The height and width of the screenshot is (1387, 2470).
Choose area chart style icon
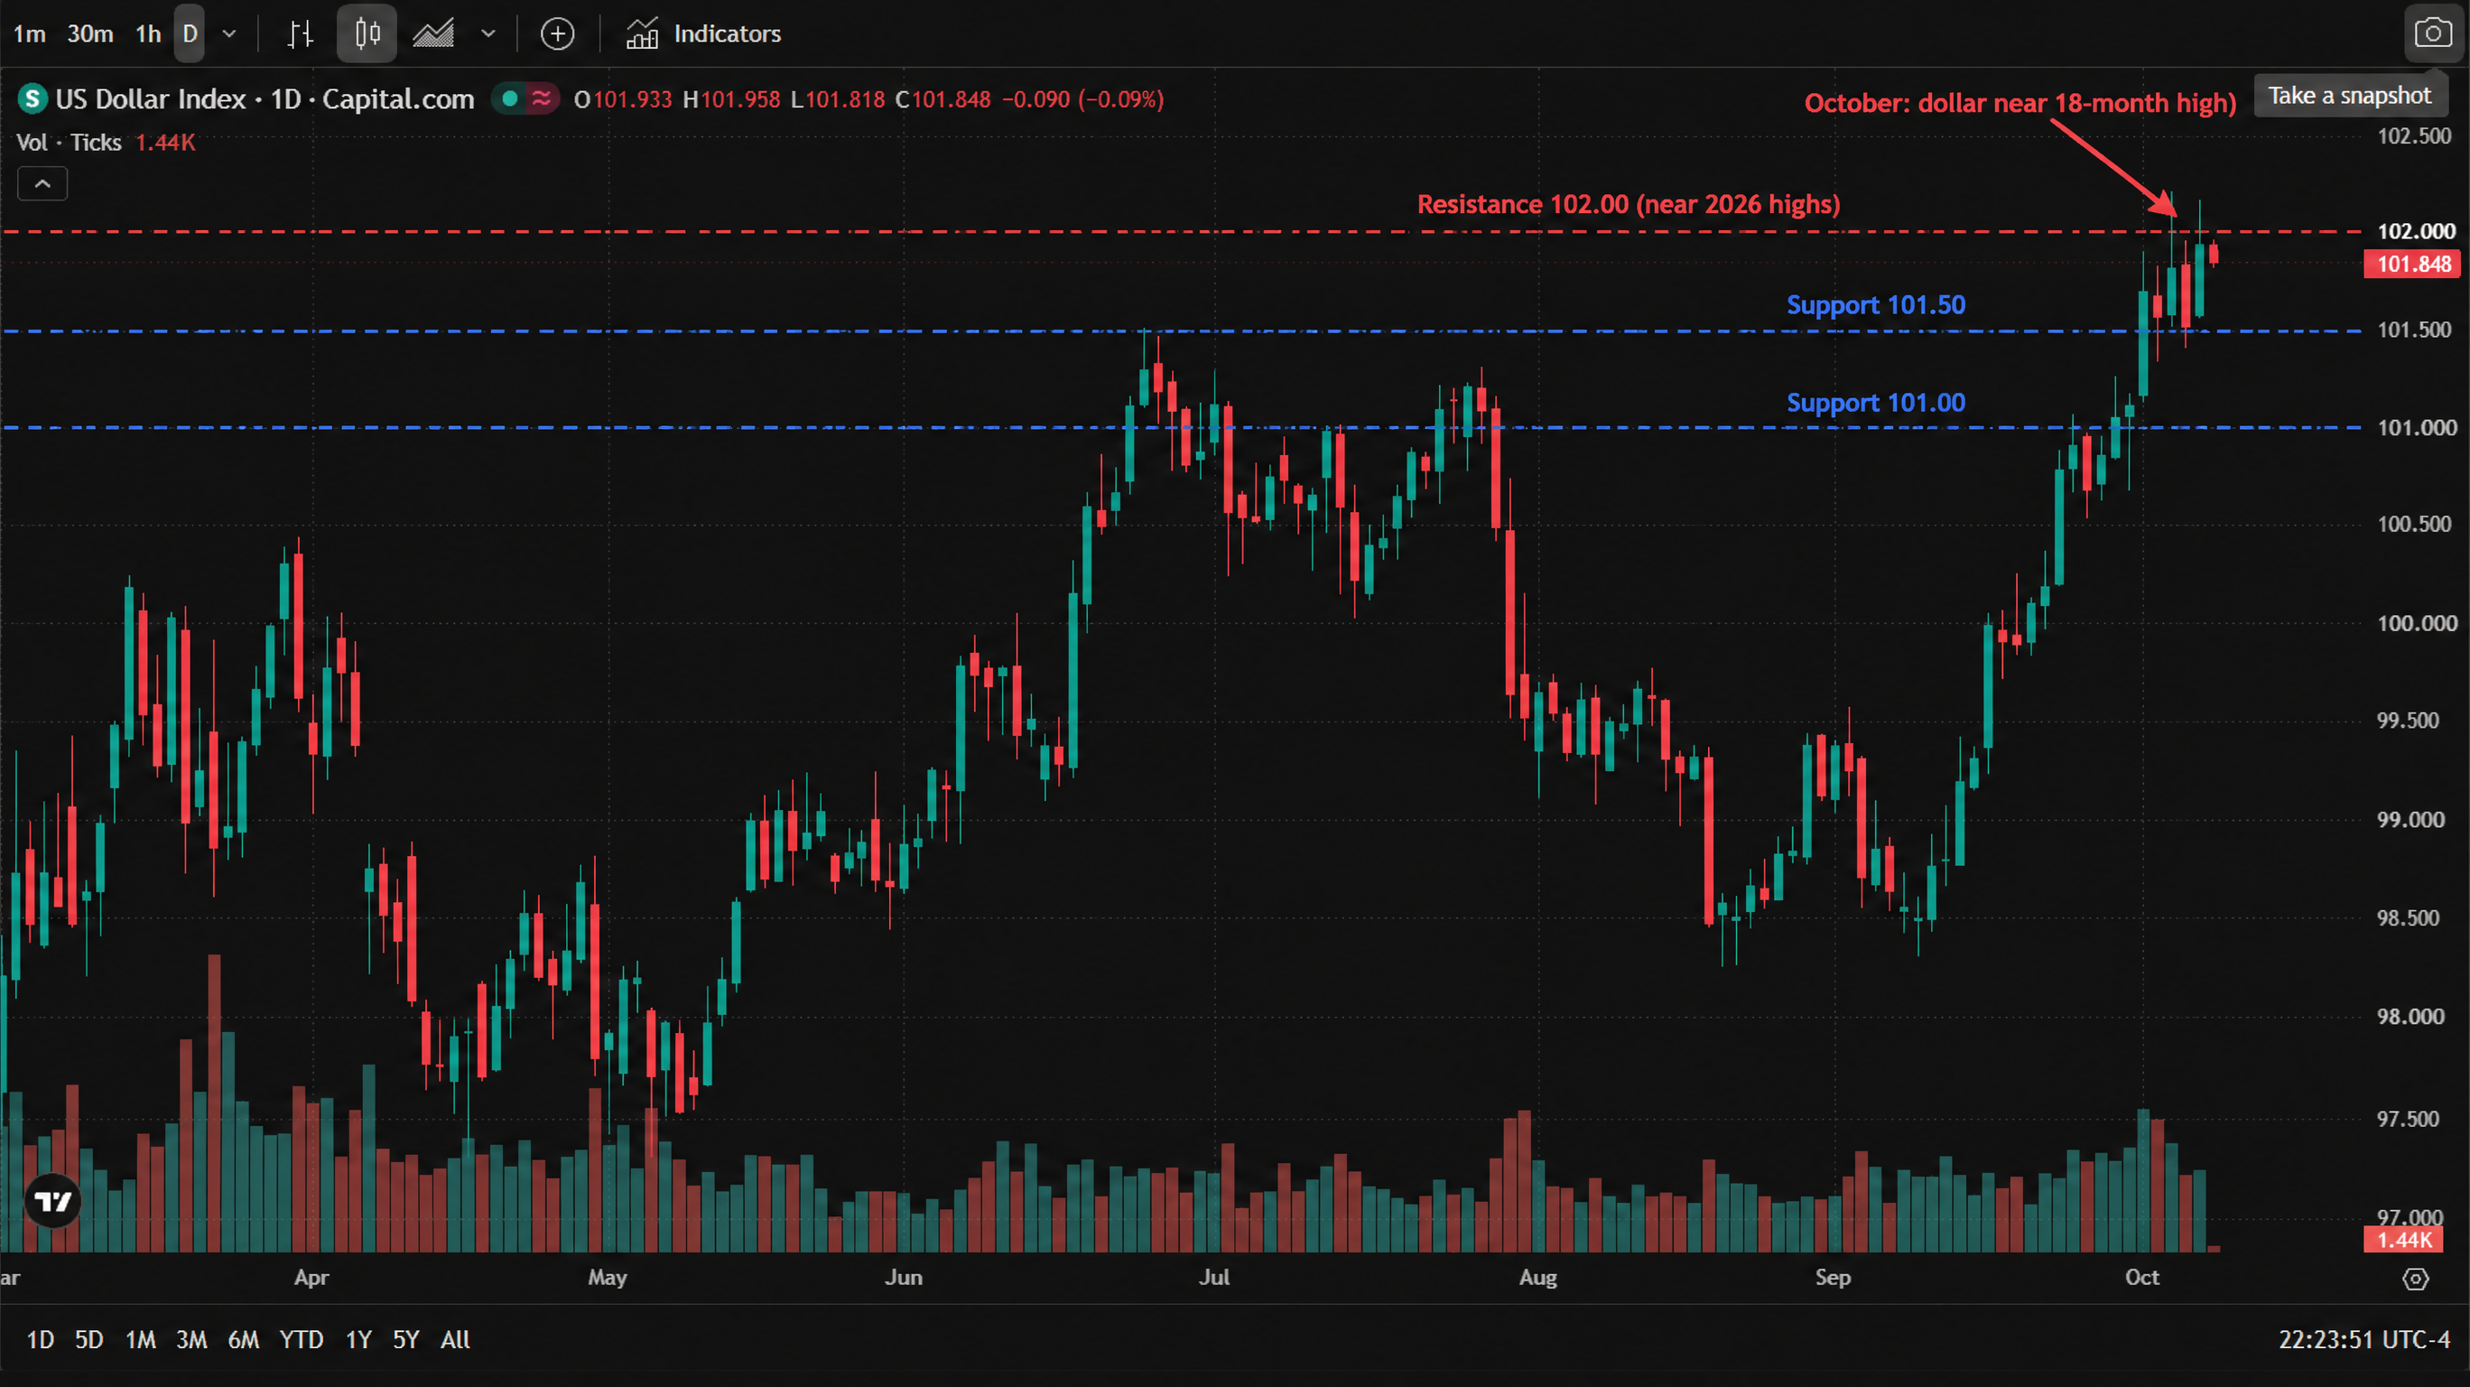433,33
